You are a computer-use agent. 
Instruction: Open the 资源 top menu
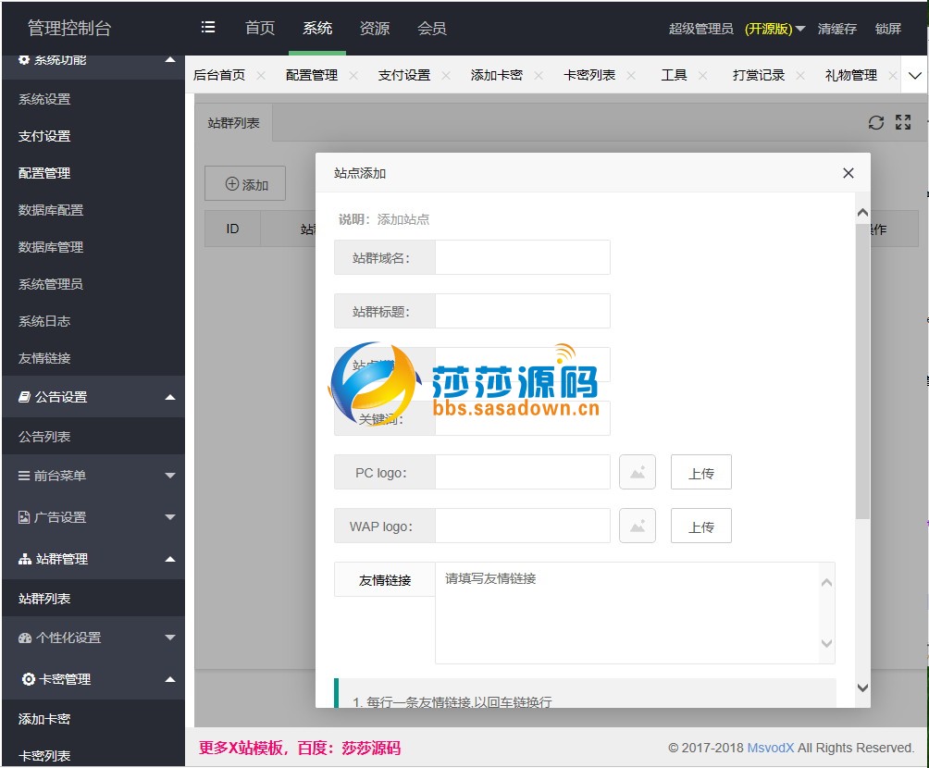[x=375, y=28]
